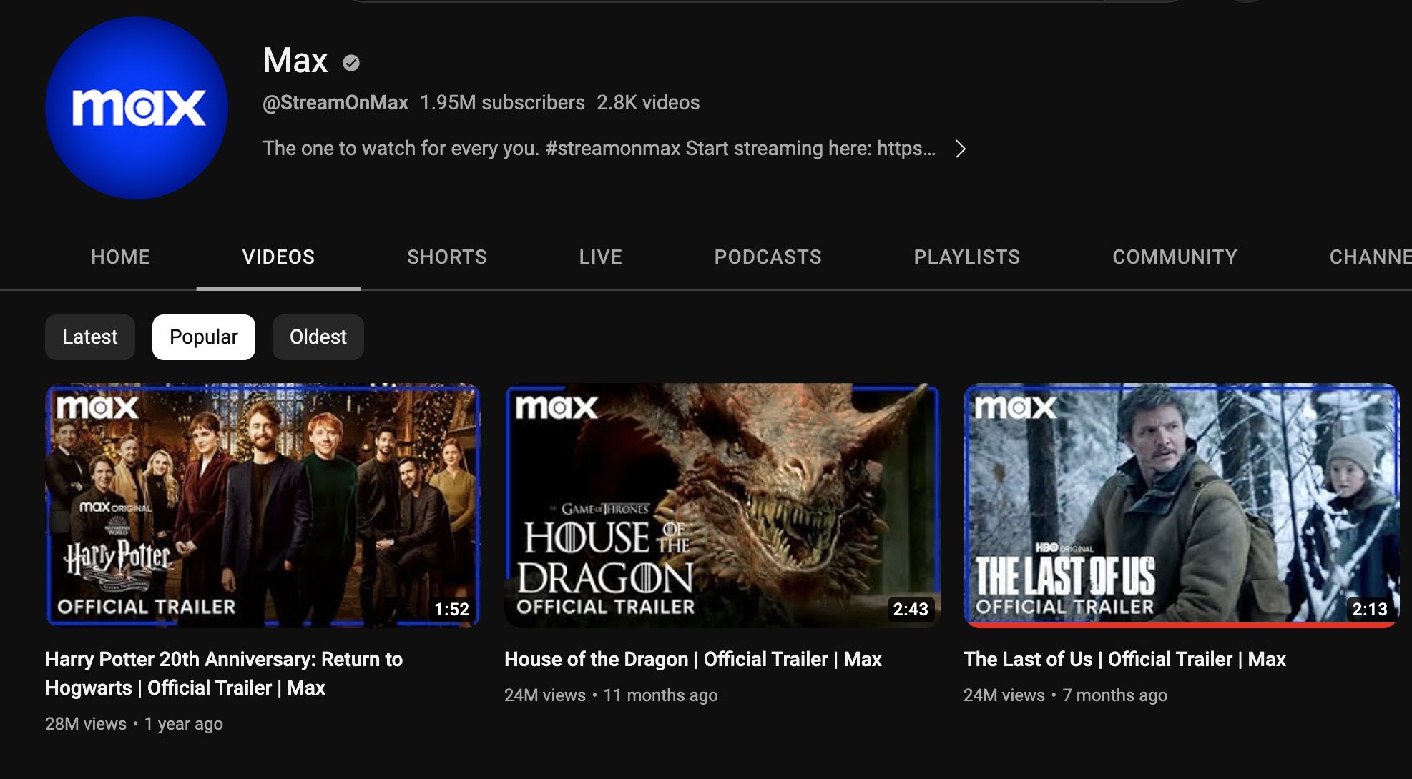The image size is (1412, 779).
Task: Click The Last of Us Official Trailer title
Action: pyautogui.click(x=1124, y=659)
